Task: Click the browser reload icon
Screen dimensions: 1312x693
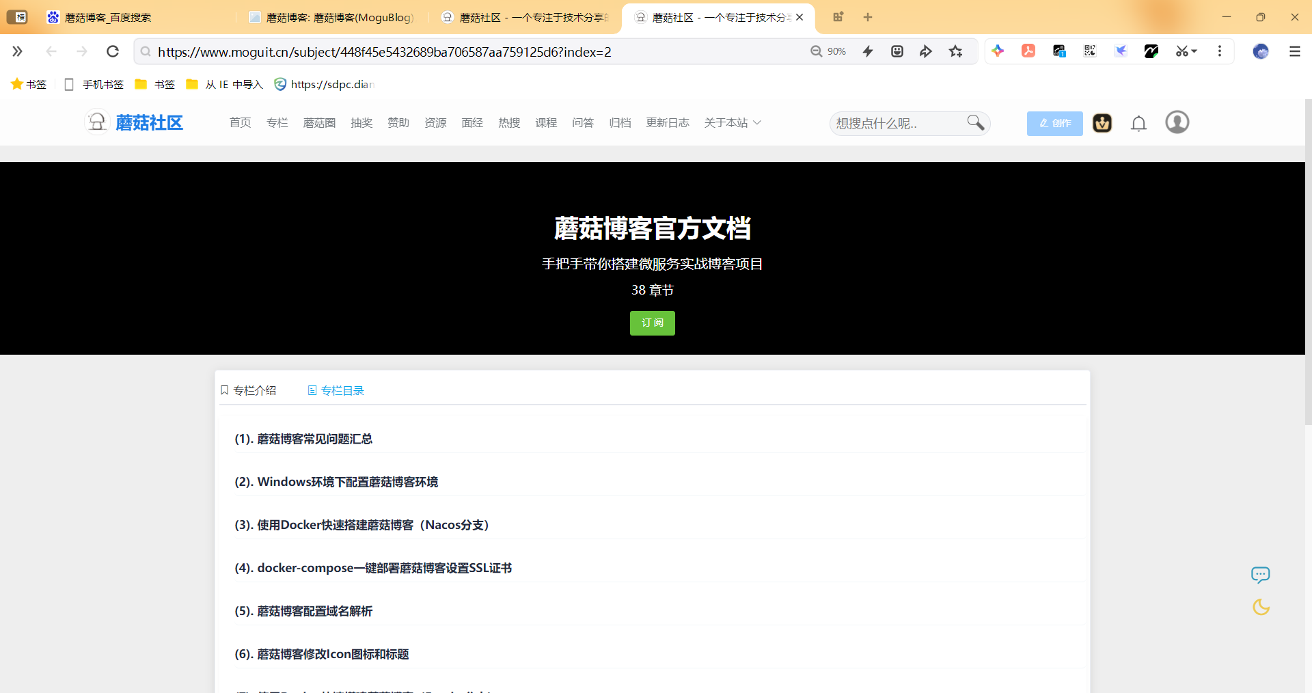Action: pyautogui.click(x=113, y=51)
